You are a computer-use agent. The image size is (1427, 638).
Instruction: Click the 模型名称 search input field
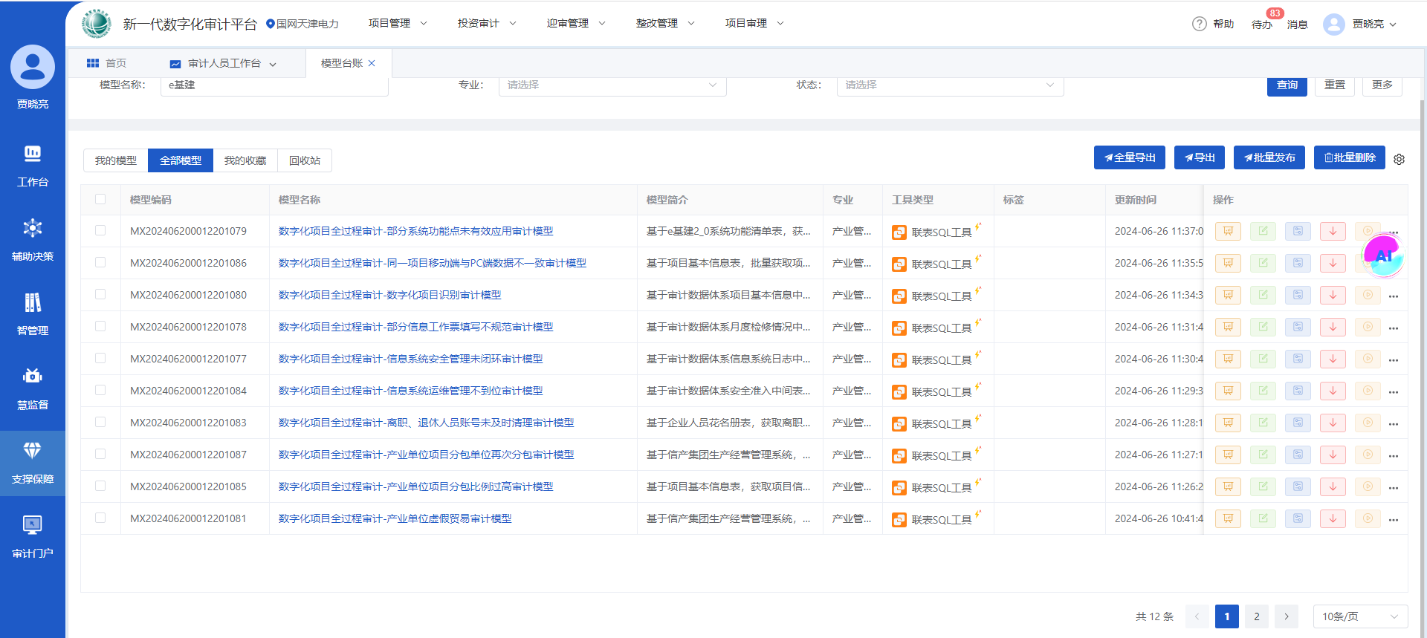tap(274, 85)
